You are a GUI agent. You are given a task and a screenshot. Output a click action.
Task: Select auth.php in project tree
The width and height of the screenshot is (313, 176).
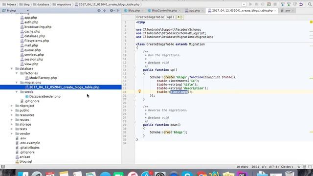pyautogui.click(x=29, y=22)
